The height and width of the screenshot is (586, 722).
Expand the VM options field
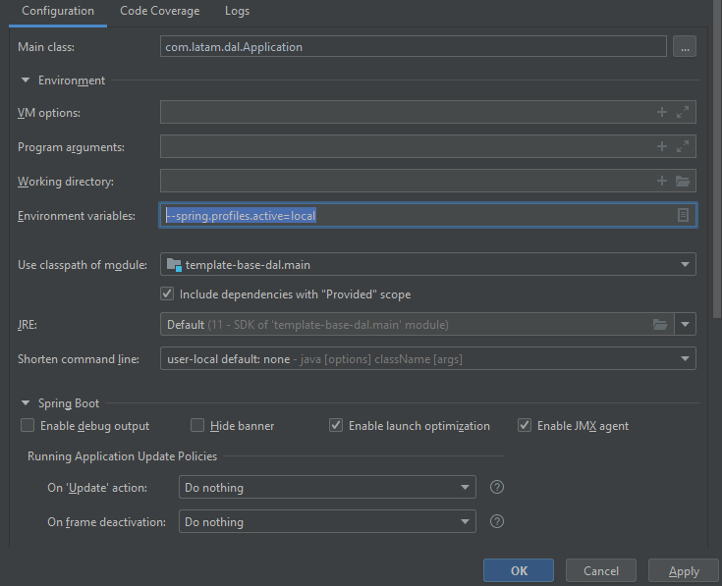click(x=683, y=112)
